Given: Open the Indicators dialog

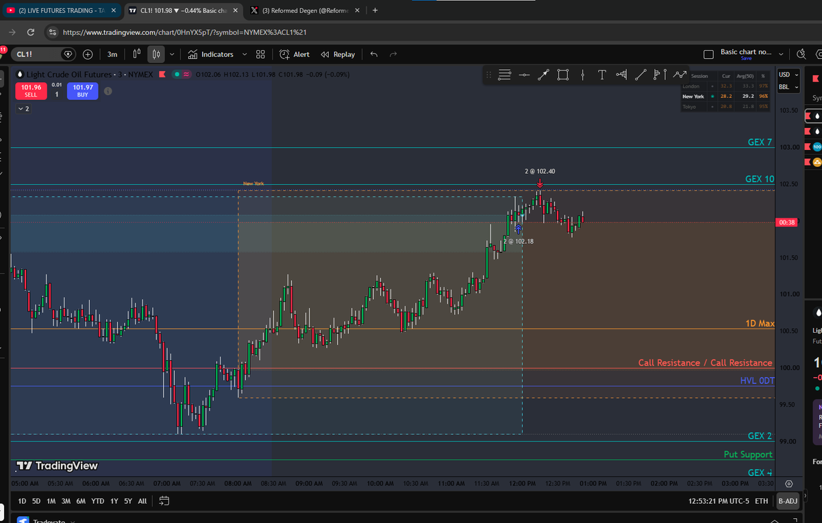Looking at the screenshot, I should 211,54.
